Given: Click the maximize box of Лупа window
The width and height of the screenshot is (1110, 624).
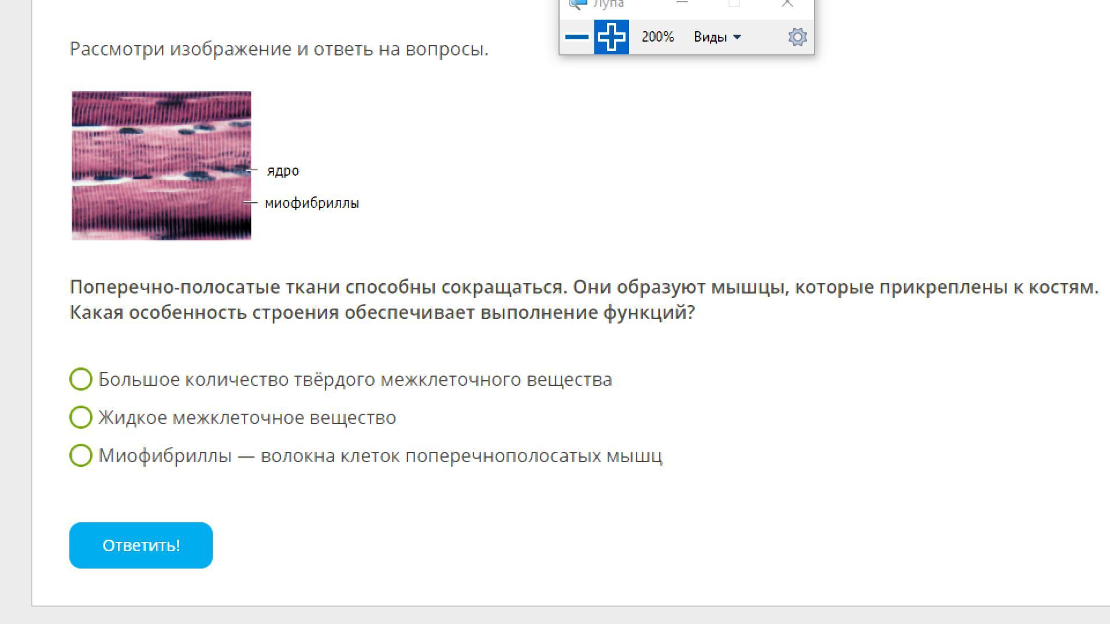Looking at the screenshot, I should (x=734, y=3).
